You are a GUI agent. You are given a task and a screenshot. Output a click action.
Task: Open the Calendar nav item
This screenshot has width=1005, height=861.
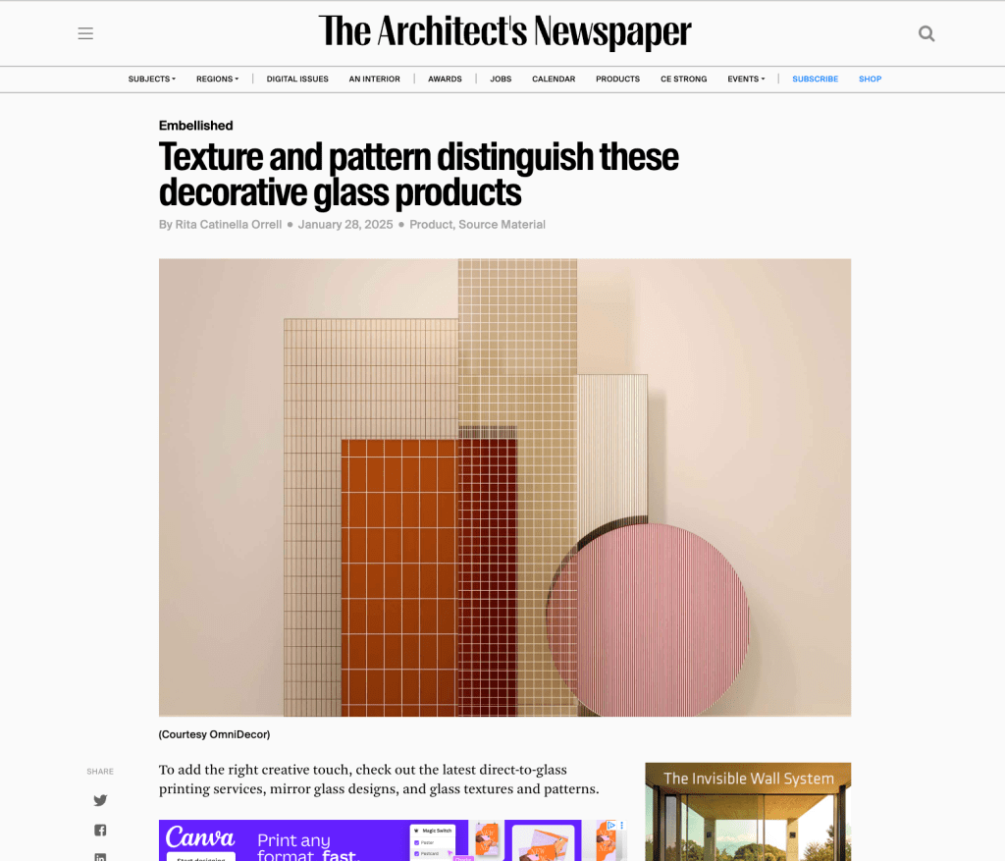coord(554,79)
